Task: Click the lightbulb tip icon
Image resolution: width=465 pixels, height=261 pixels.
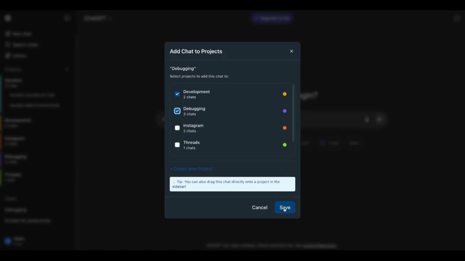Action: pyautogui.click(x=174, y=182)
